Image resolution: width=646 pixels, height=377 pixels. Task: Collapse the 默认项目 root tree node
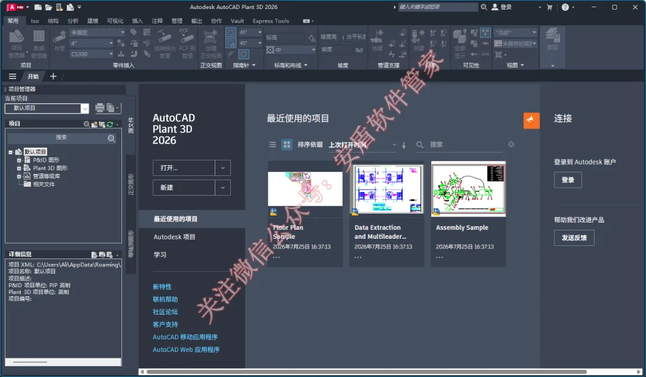pos(11,152)
